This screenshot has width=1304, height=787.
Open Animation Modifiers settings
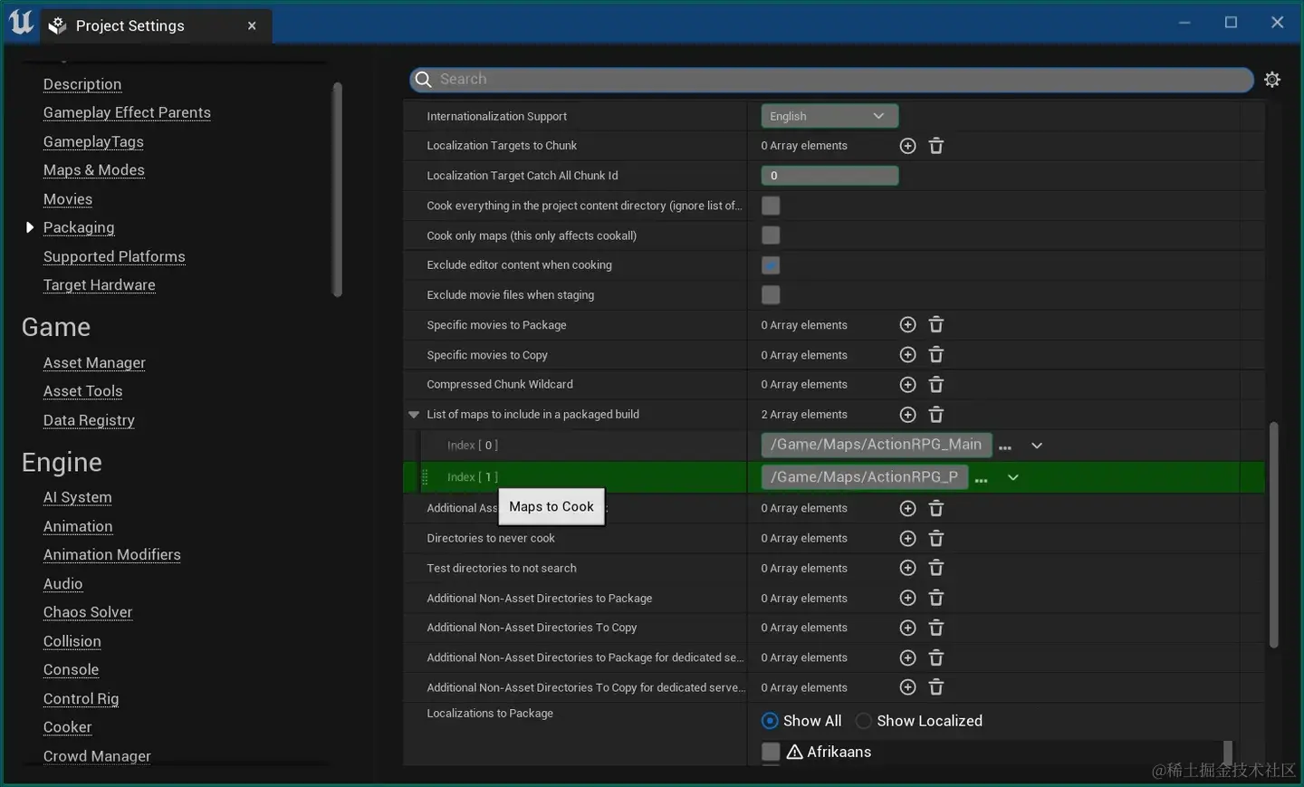112,554
